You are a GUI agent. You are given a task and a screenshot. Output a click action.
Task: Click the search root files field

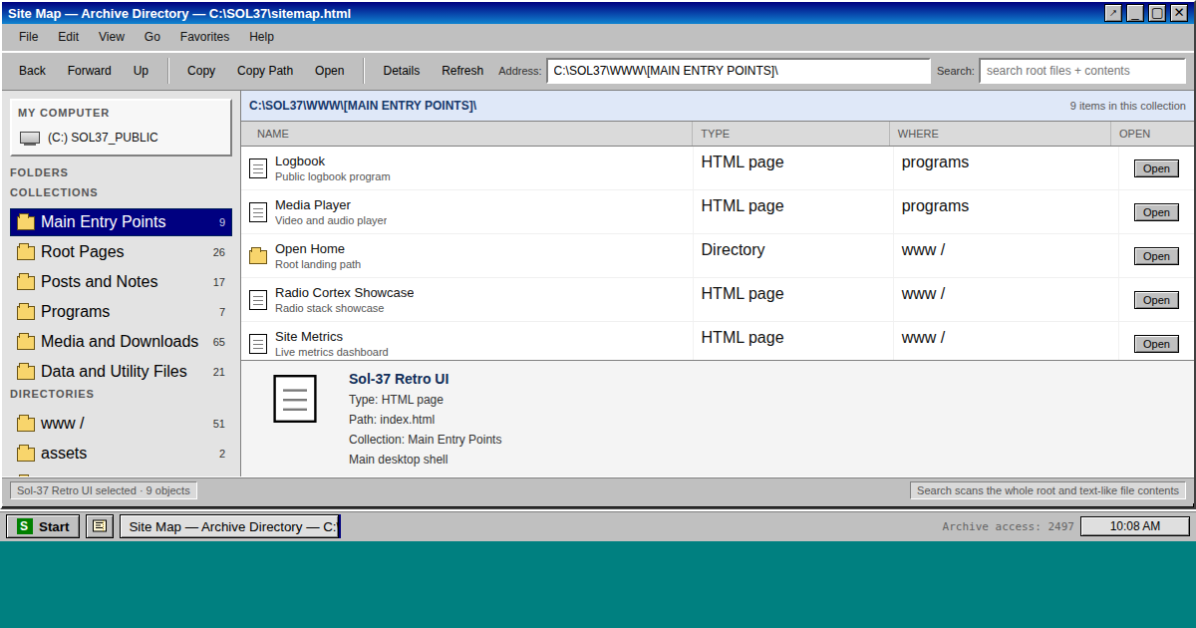[x=1081, y=71]
